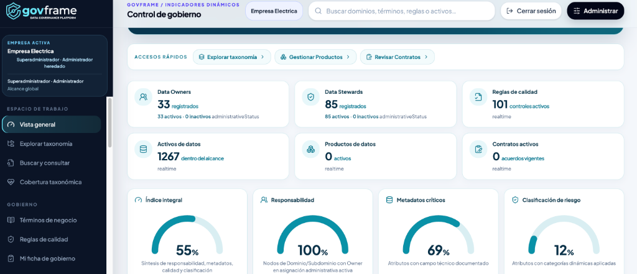Click the Cerrar sesión button
This screenshot has height=274, width=637.
coord(531,11)
